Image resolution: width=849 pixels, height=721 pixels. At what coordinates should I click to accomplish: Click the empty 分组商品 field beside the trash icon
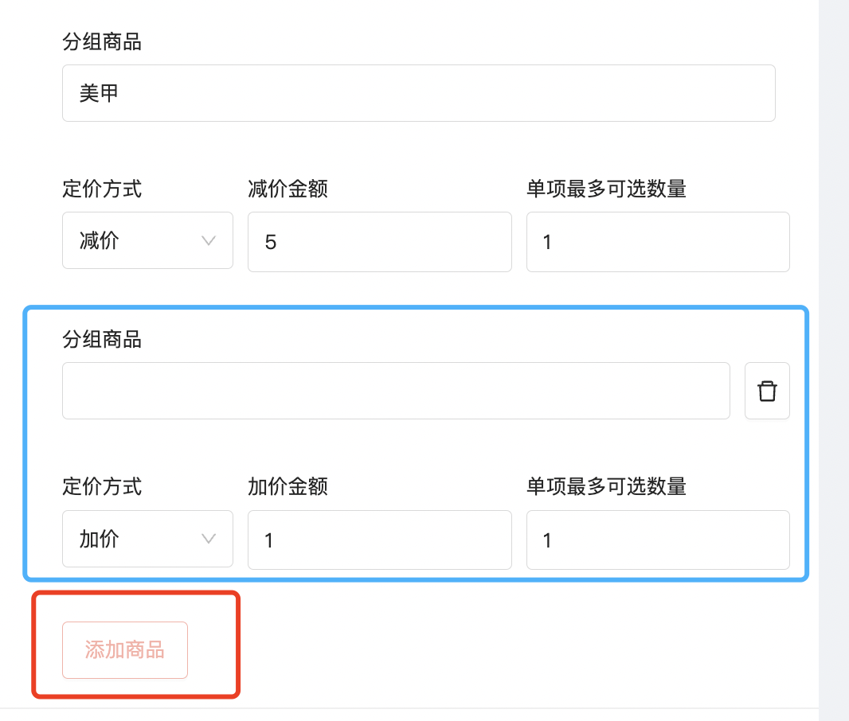click(396, 391)
